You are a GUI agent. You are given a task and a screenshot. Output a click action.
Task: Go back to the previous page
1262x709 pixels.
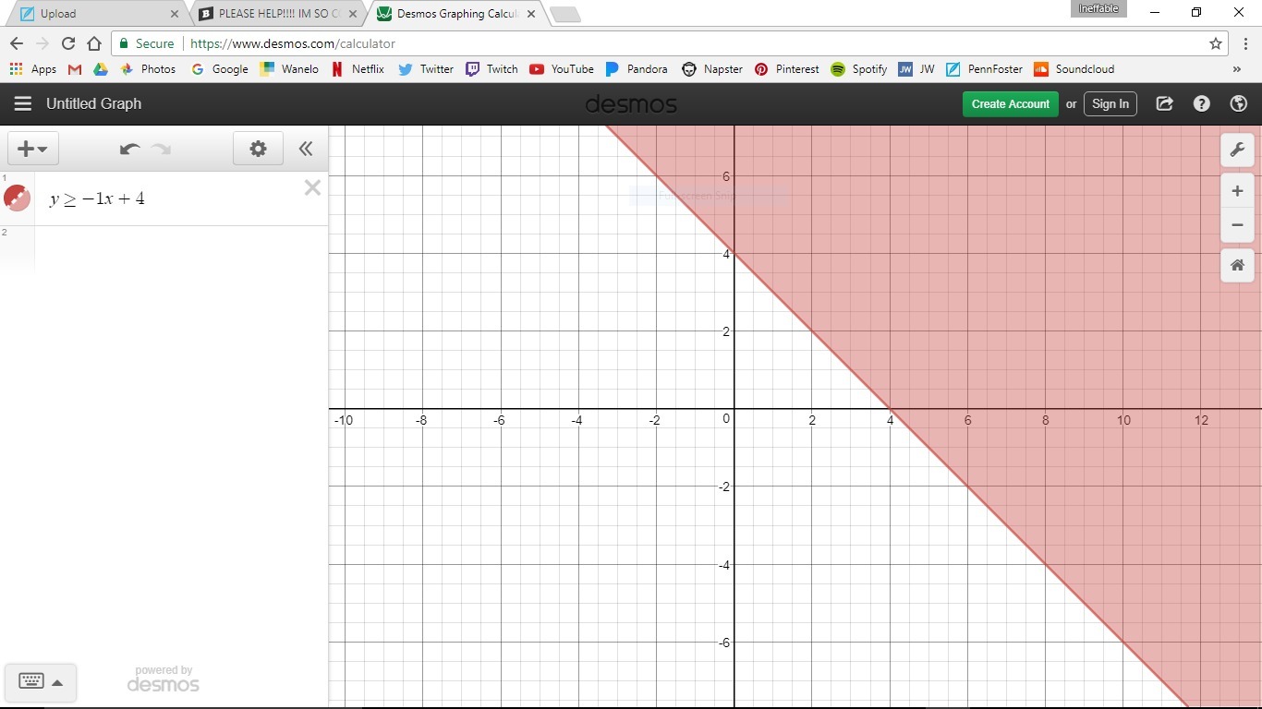pos(17,43)
